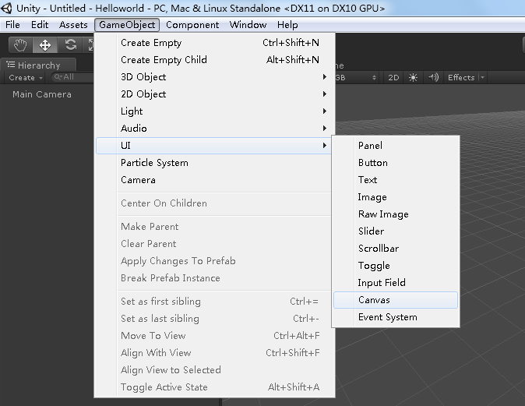Expand the Audio submenu
This screenshot has height=406, width=525.
213,129
